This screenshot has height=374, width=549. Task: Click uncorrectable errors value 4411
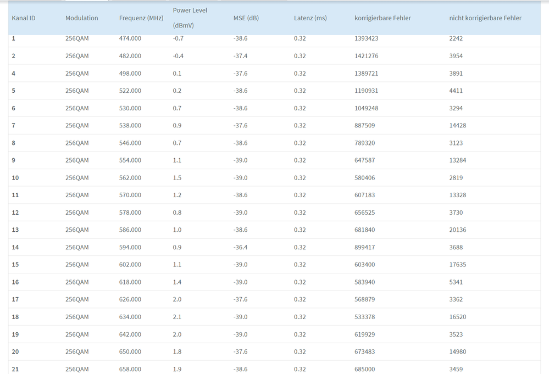456,91
